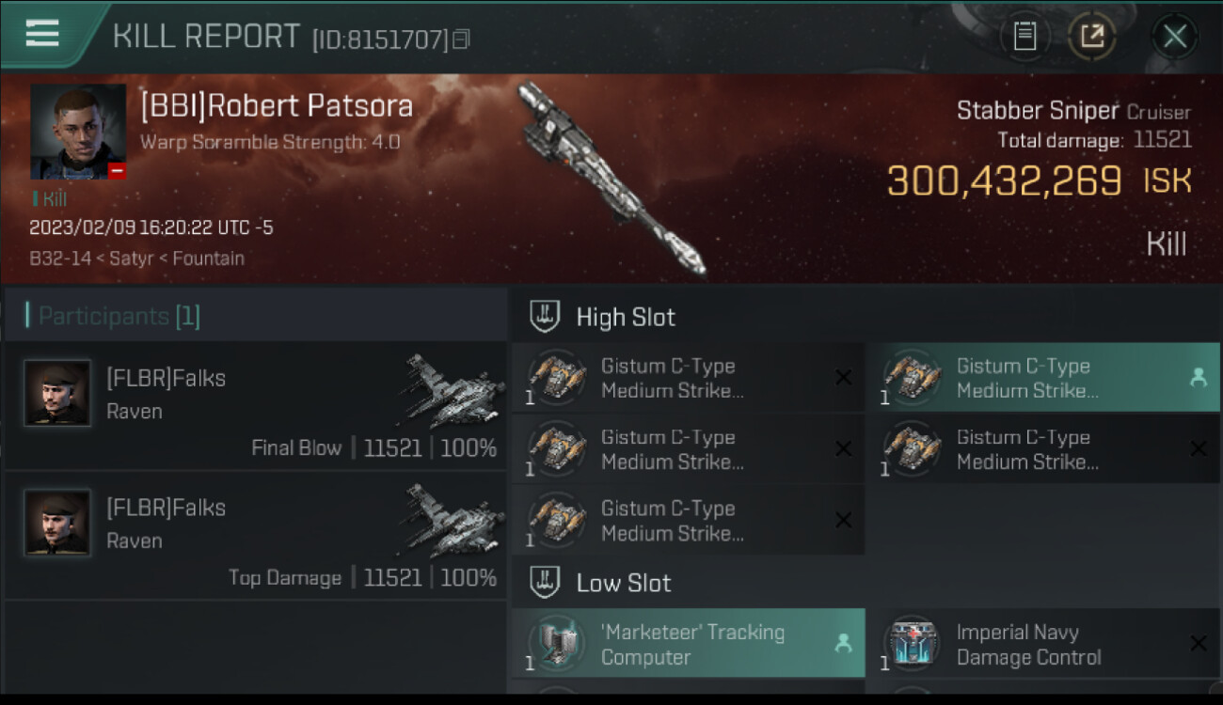Select the Low Slot section header
The height and width of the screenshot is (705, 1223).
point(866,583)
